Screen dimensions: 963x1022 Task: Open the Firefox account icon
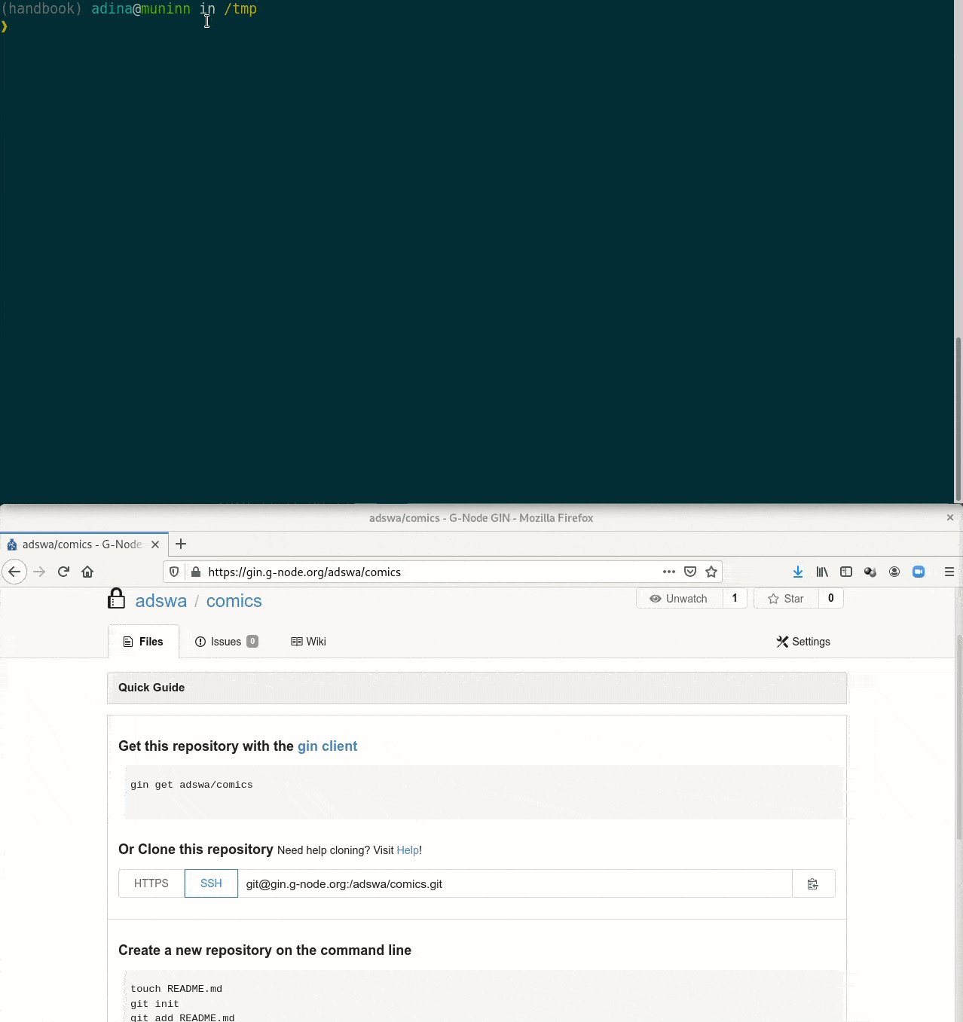pyautogui.click(x=894, y=572)
